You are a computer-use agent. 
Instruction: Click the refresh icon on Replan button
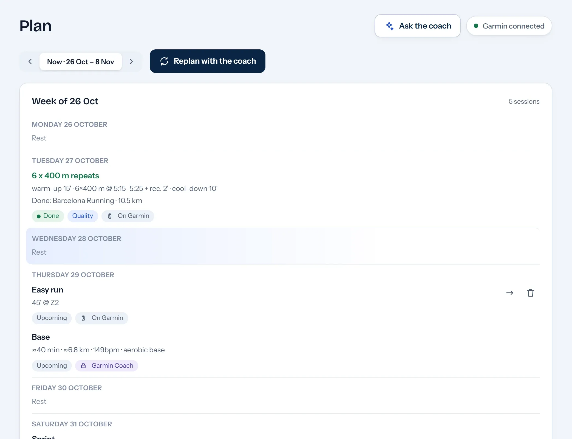[x=164, y=61]
